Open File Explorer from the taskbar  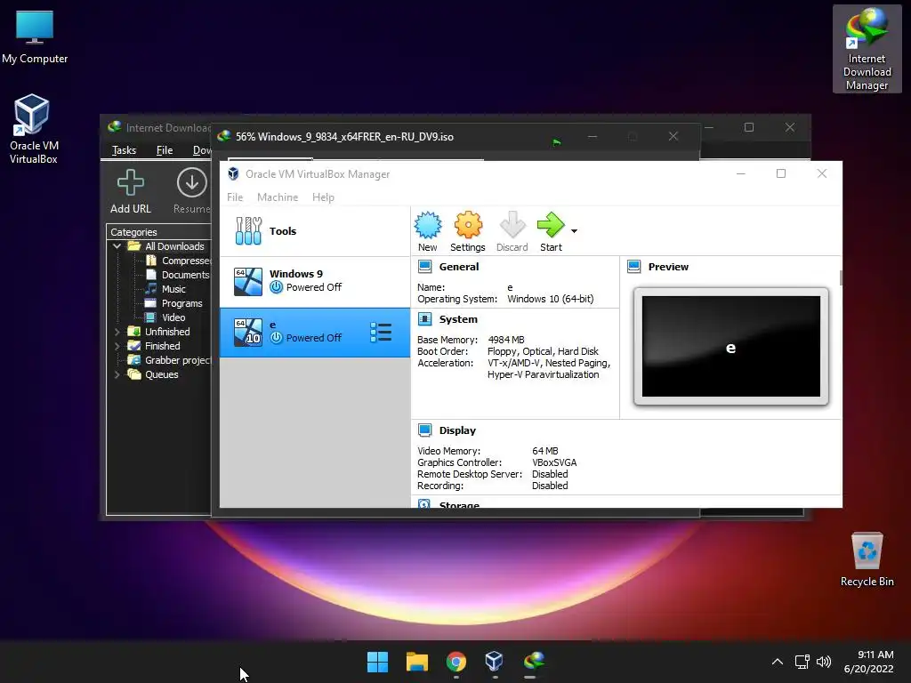coord(417,662)
